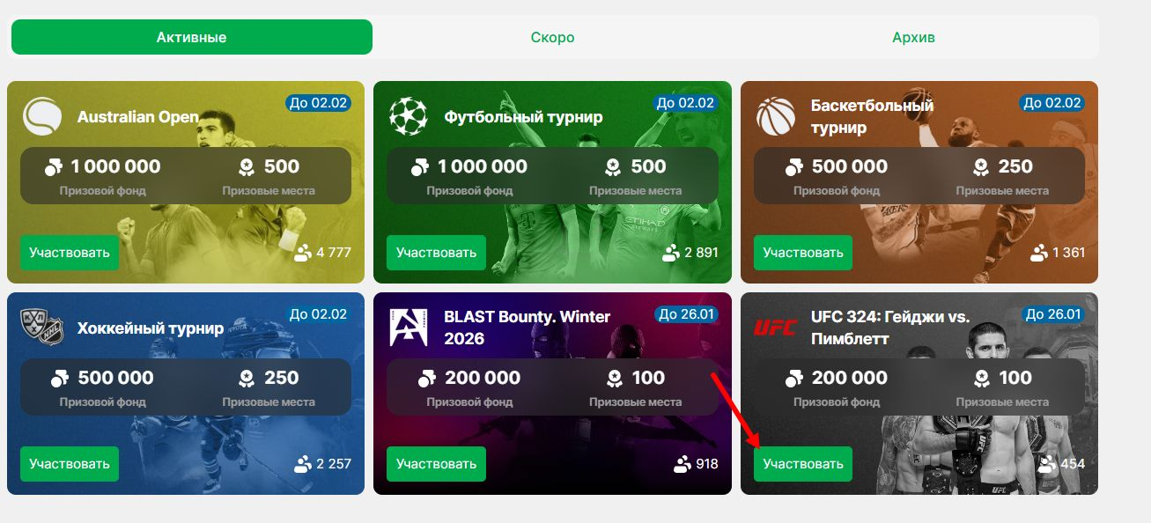Click the prize places medal icon on the football card
Screen dimensions: 1151x523
click(613, 166)
